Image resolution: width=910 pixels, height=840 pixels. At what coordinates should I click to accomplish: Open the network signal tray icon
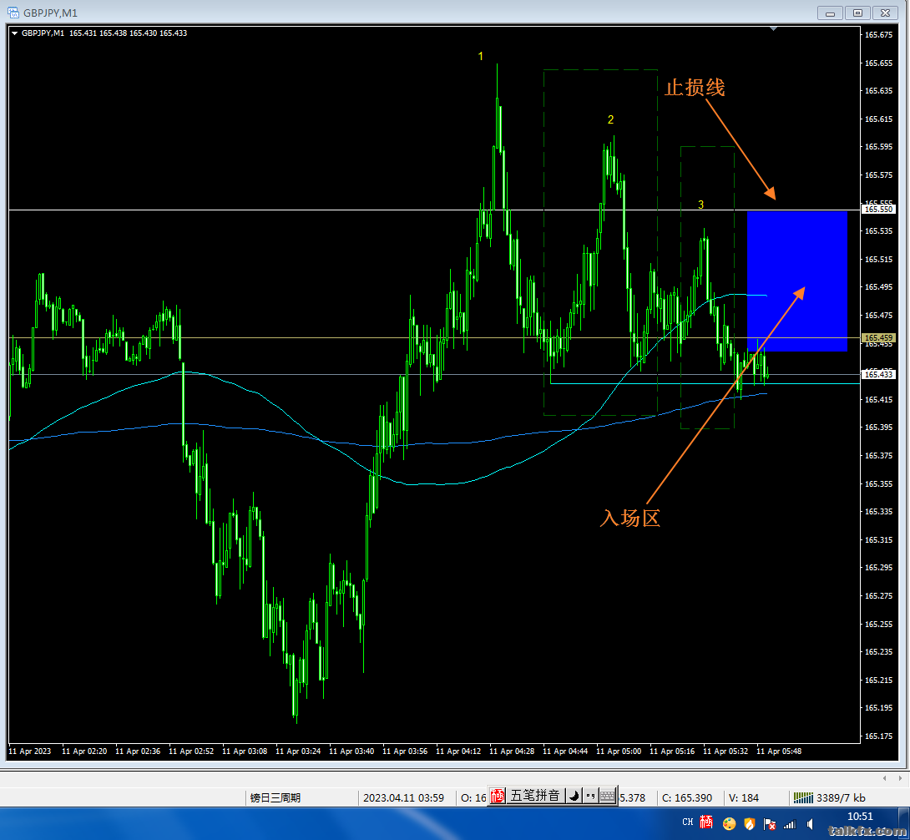pyautogui.click(x=790, y=824)
